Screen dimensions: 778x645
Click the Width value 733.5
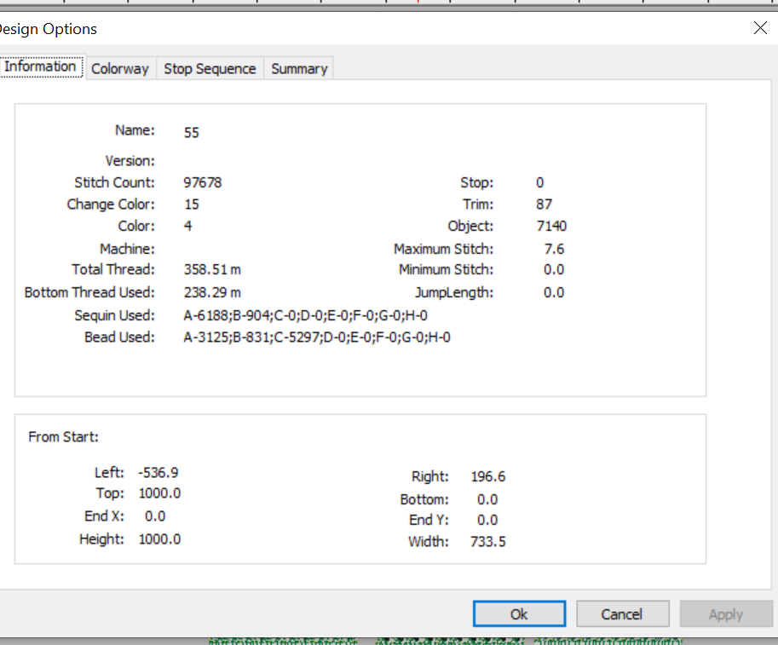(488, 541)
